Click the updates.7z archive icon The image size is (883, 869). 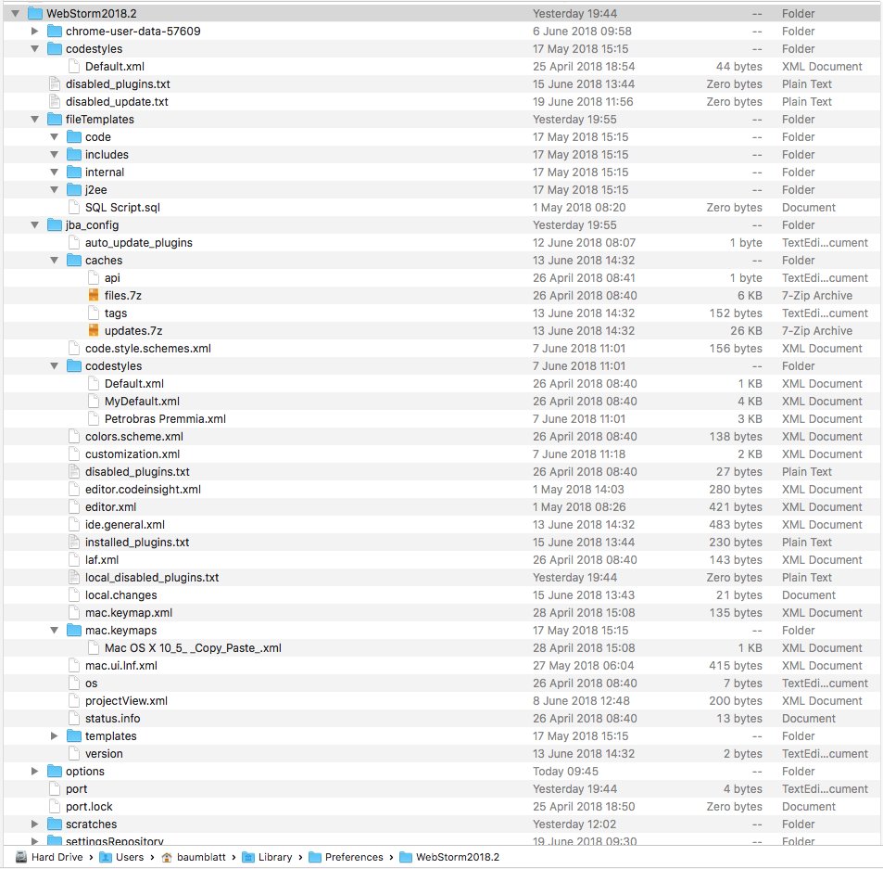(x=94, y=330)
